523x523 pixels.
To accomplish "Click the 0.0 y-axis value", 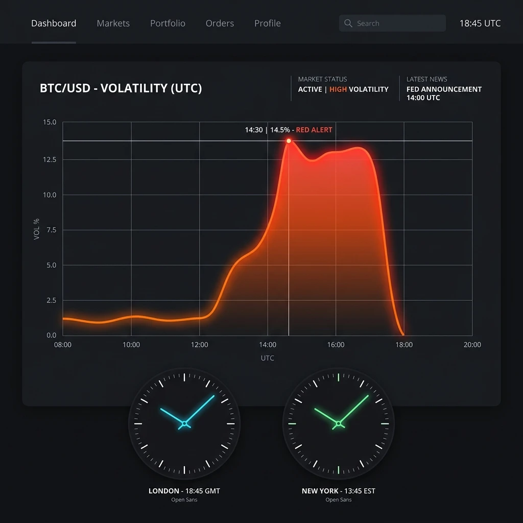I will coord(52,335).
